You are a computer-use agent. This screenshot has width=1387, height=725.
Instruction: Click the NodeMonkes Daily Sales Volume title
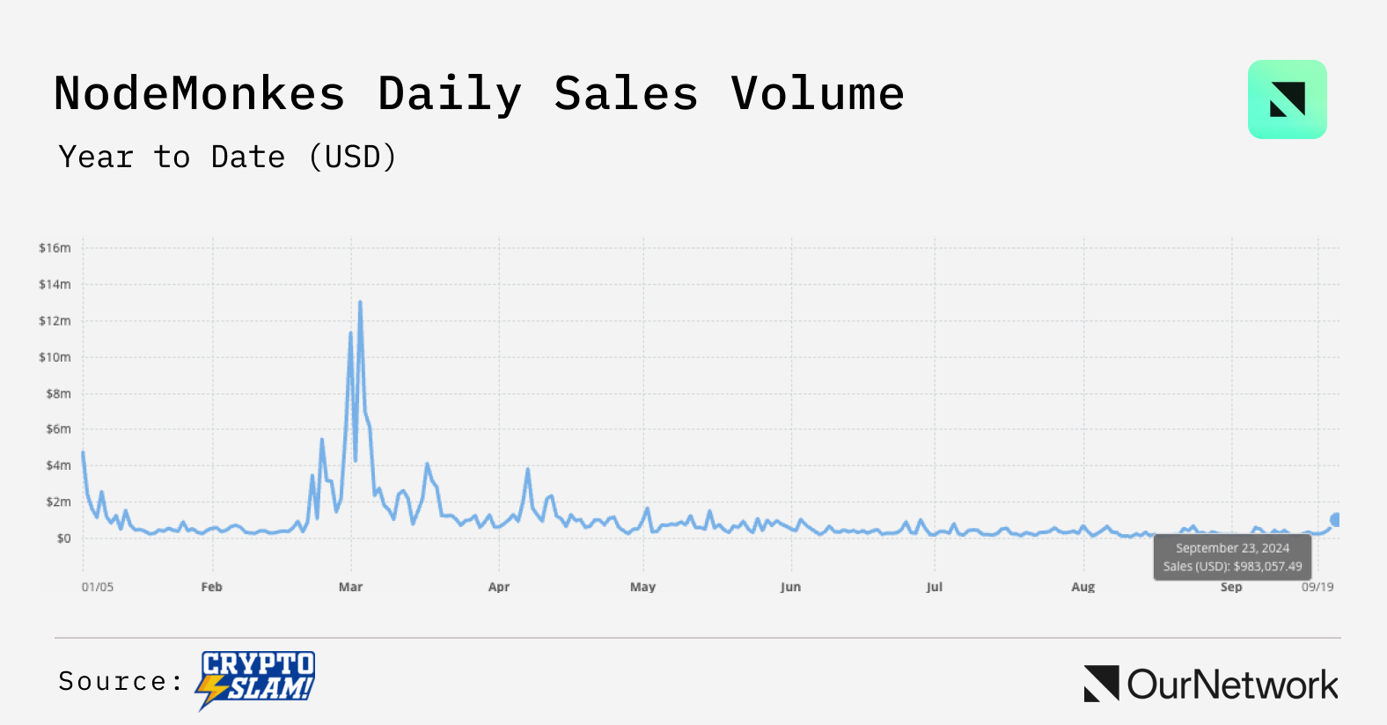tap(479, 93)
